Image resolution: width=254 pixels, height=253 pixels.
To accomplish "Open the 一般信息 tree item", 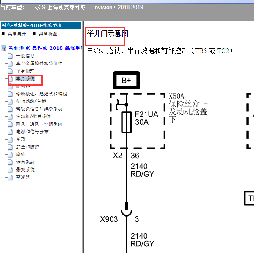I will point(25,56).
